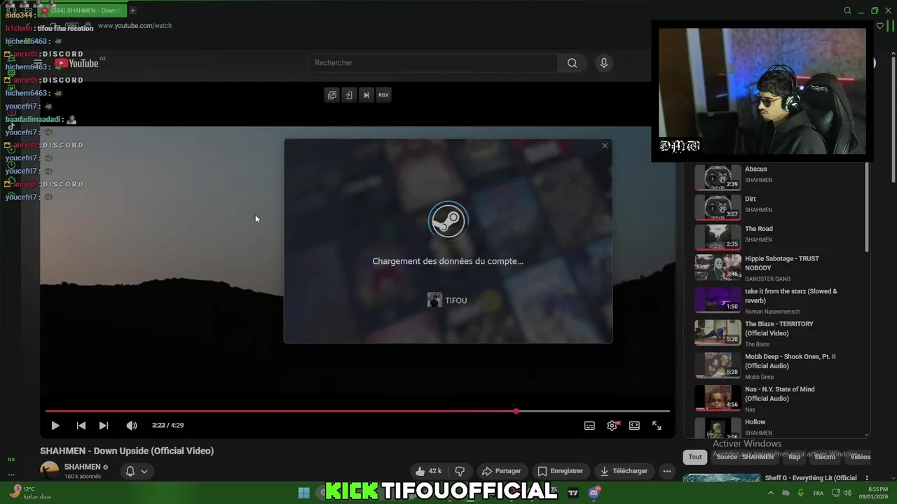This screenshot has width=897, height=504.
Task: Like the video with 42 k likes
Action: click(x=428, y=471)
